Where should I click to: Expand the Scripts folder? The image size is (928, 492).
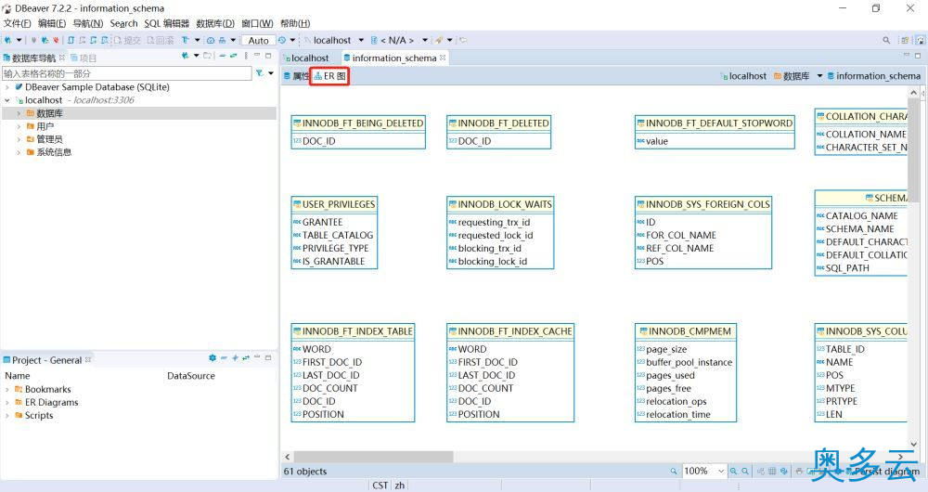(7, 416)
